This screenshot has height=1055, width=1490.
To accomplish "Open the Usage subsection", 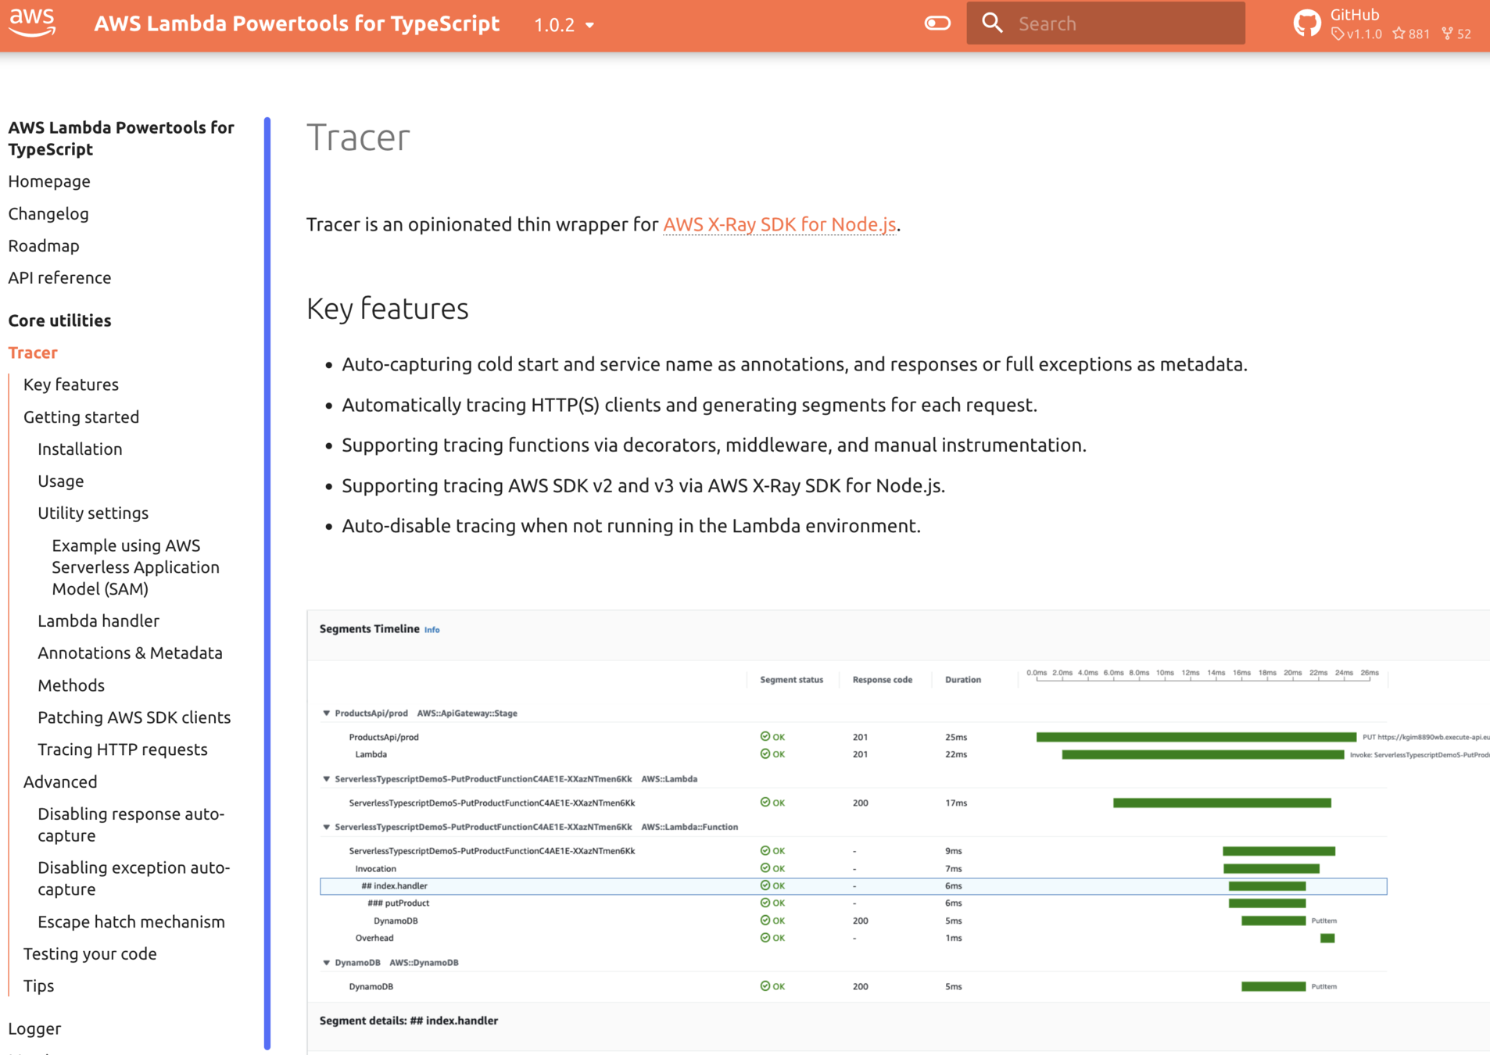I will pos(61,481).
